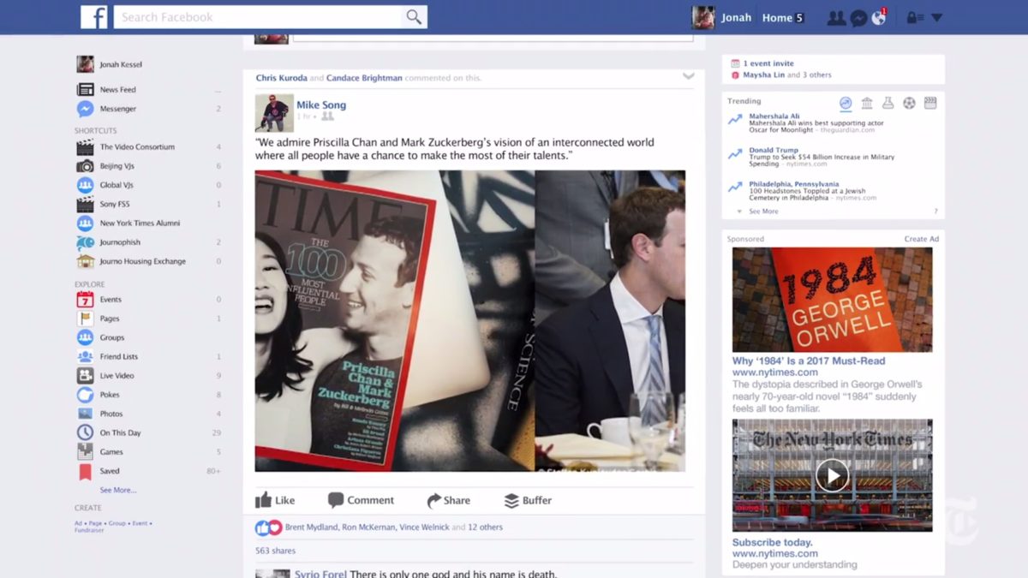This screenshot has width=1028, height=578.
Task: Open '563 shares' link
Action: click(x=275, y=551)
